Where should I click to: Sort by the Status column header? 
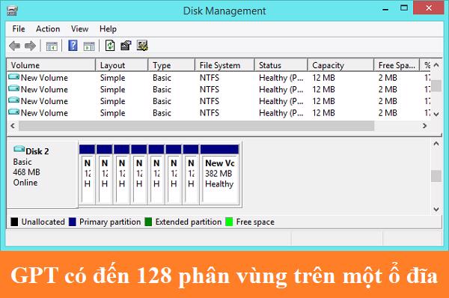[281, 65]
